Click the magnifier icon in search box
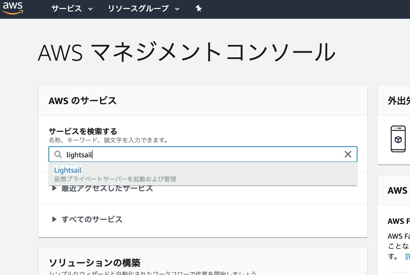This screenshot has width=410, height=275. [58, 154]
